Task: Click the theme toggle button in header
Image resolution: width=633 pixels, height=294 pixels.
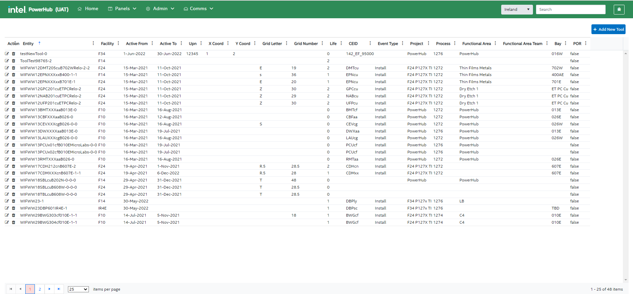Action: coord(619,9)
